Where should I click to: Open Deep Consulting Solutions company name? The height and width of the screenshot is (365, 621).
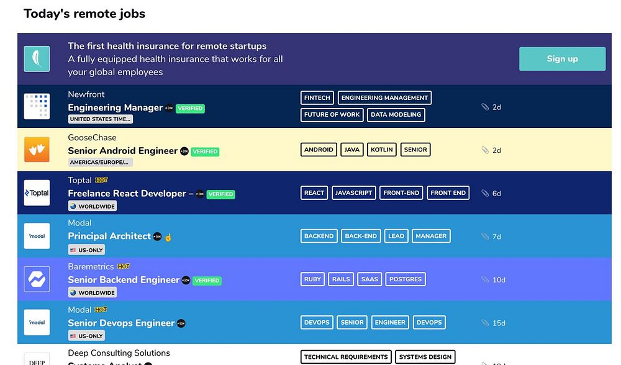pyautogui.click(x=119, y=353)
